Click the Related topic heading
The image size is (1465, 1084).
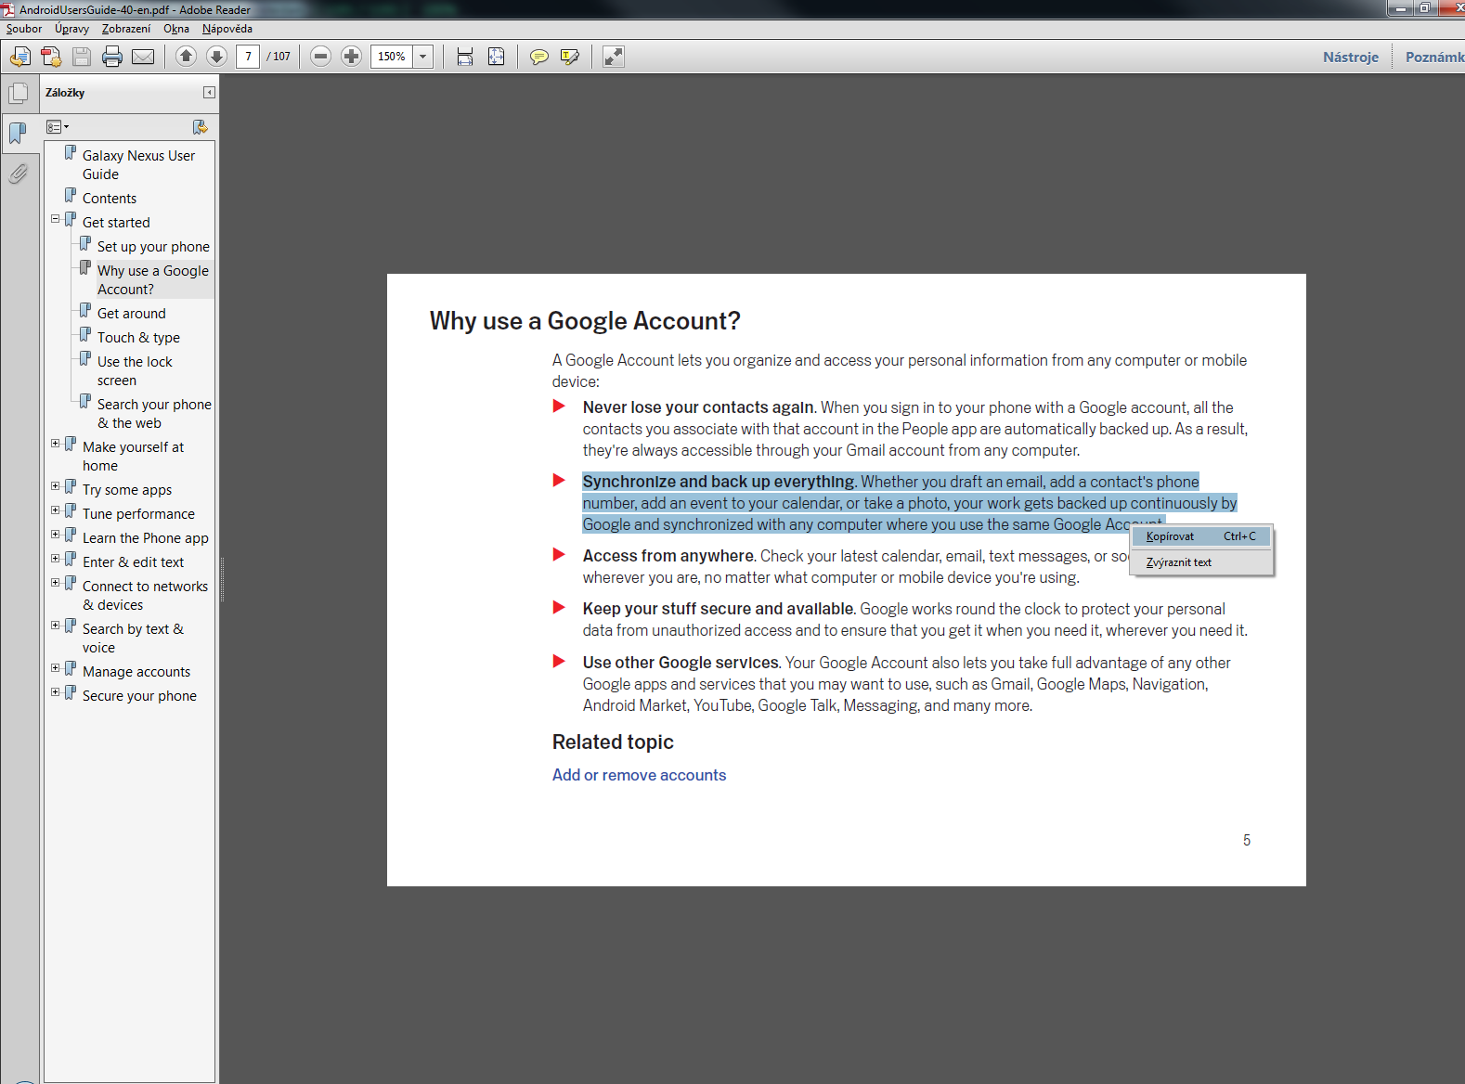point(613,742)
